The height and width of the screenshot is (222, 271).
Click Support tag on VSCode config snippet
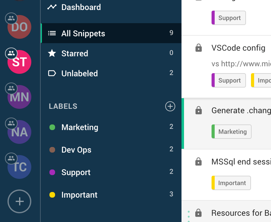click(229, 80)
